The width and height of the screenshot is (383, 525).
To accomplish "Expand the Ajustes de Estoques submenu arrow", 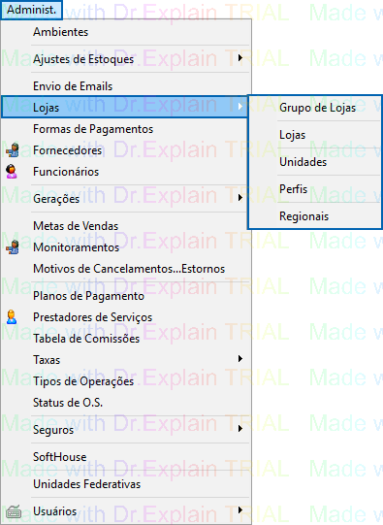I will click(x=240, y=58).
